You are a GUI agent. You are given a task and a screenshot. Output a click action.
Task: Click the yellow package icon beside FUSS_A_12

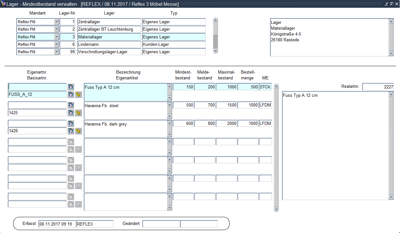coord(78,95)
